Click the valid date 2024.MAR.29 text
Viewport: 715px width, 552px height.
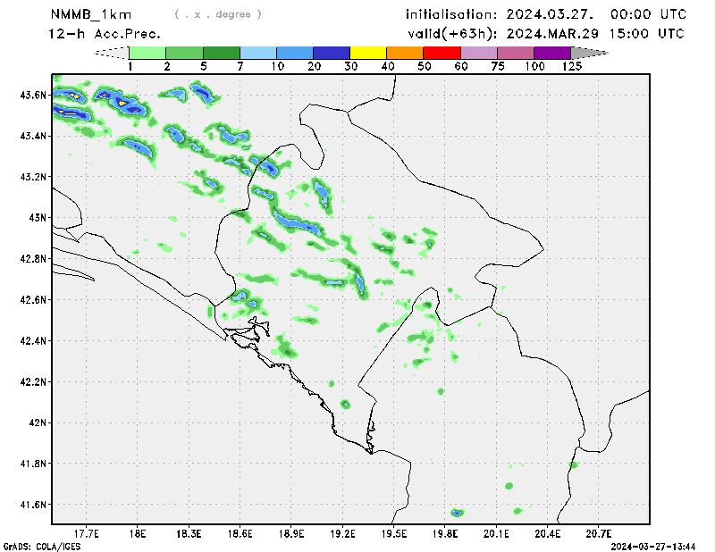(x=552, y=34)
